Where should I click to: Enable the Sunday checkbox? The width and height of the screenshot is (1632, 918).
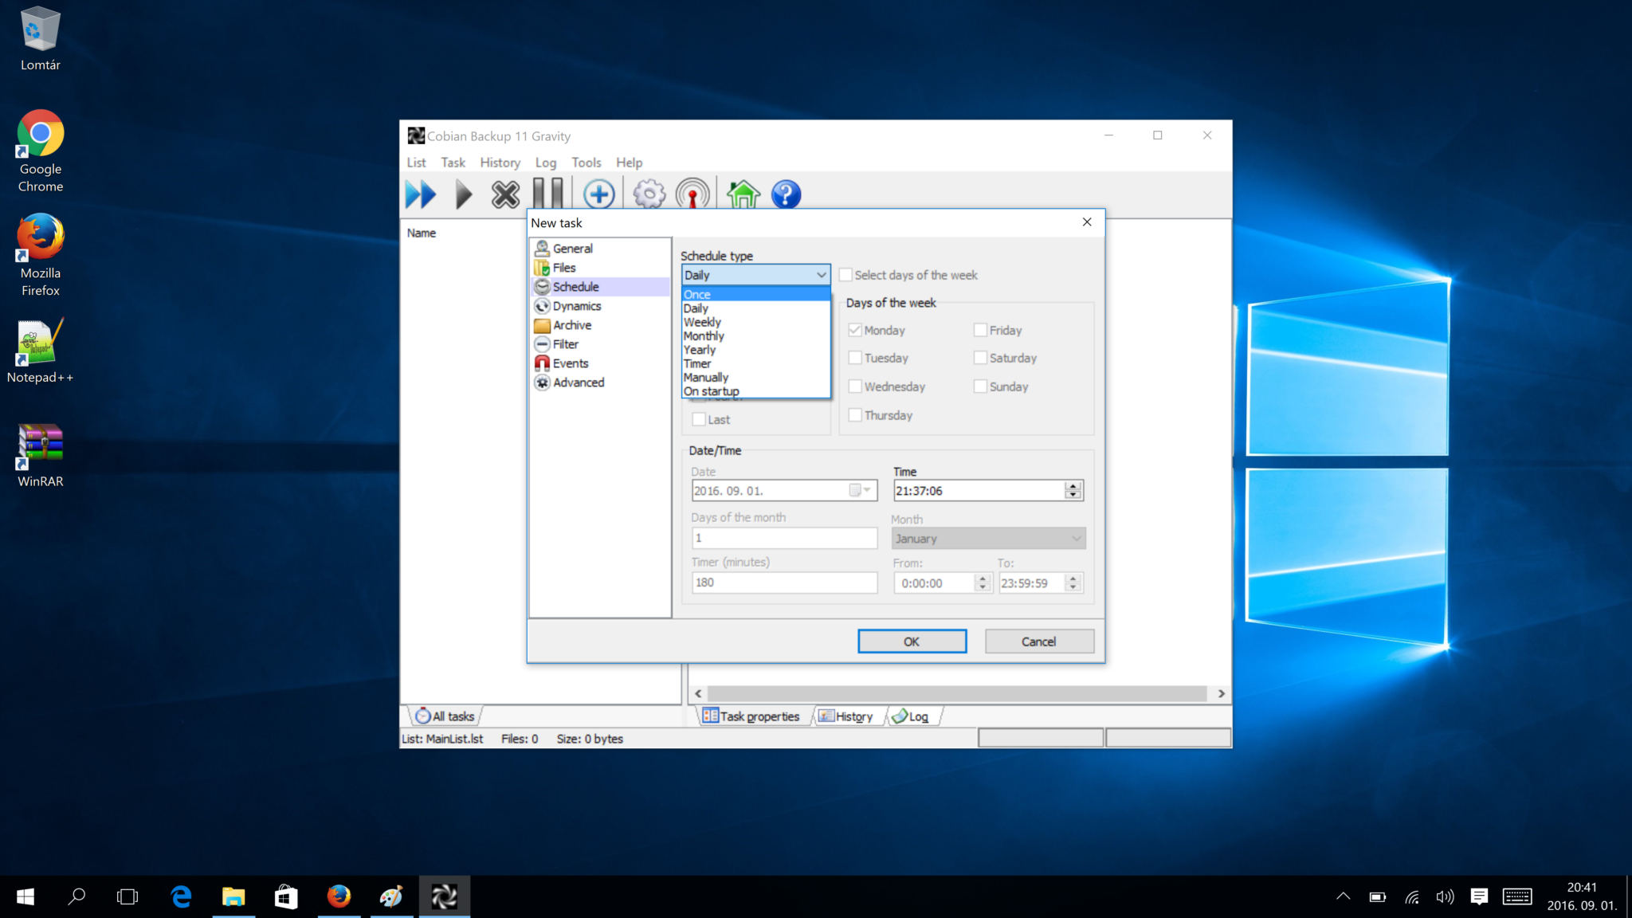(x=979, y=386)
